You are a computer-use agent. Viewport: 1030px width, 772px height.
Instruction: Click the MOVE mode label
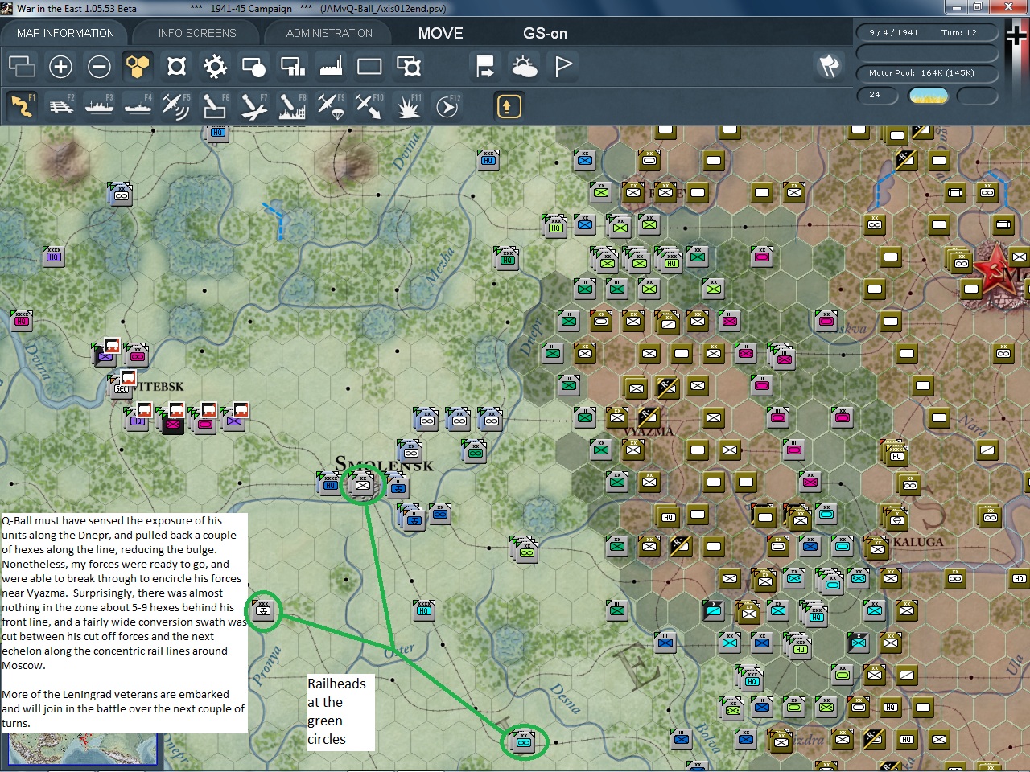pyautogui.click(x=441, y=33)
